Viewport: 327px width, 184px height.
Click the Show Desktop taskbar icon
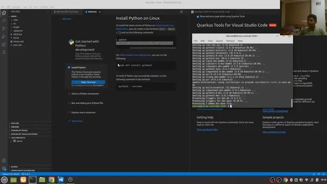click(x=14, y=180)
